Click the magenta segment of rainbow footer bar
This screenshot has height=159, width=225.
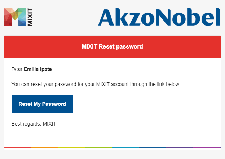[x=207, y=147]
